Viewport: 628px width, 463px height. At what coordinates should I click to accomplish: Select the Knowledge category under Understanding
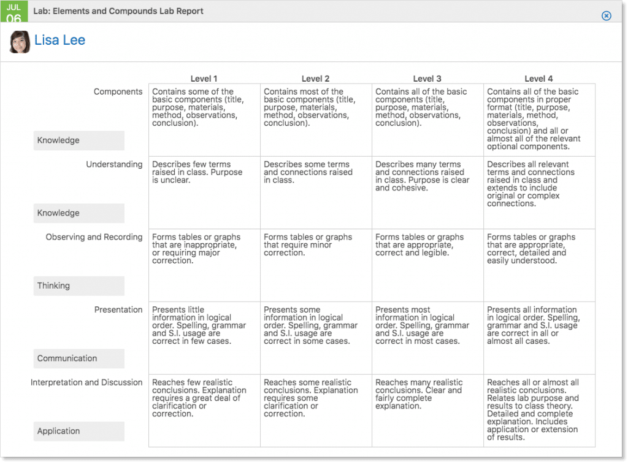click(78, 213)
